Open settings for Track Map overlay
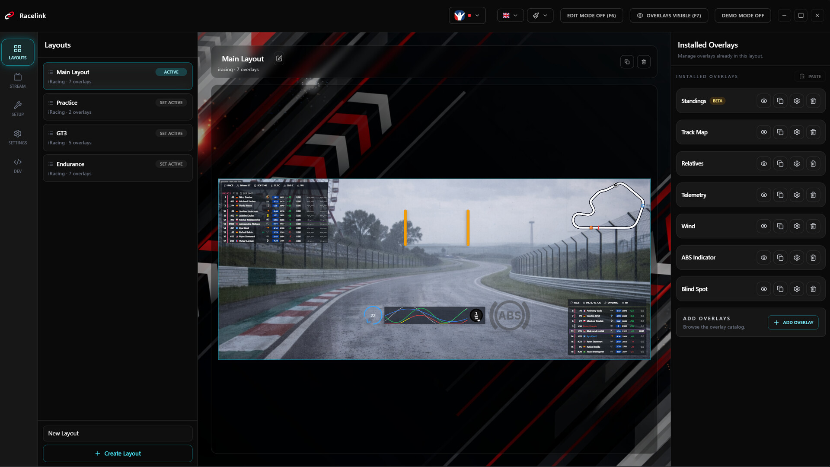Image resolution: width=830 pixels, height=467 pixels. (x=796, y=132)
